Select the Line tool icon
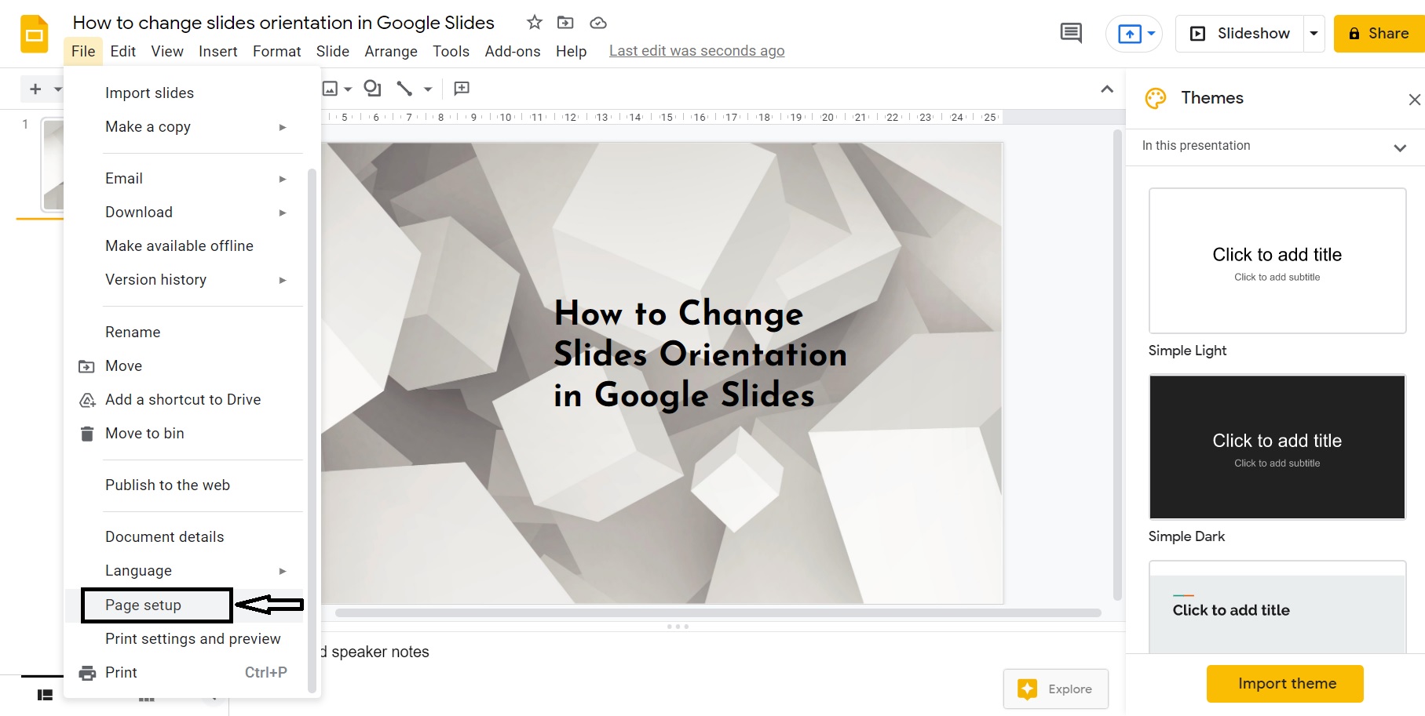This screenshot has height=716, width=1425. click(x=404, y=89)
